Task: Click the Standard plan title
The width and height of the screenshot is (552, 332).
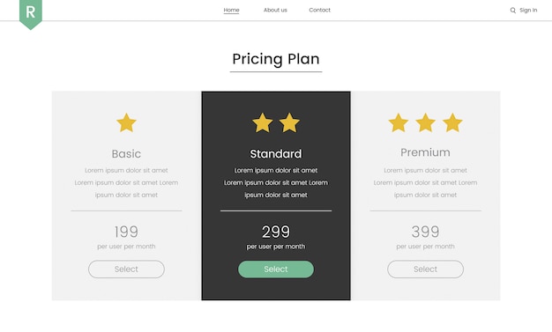Action: (276, 154)
